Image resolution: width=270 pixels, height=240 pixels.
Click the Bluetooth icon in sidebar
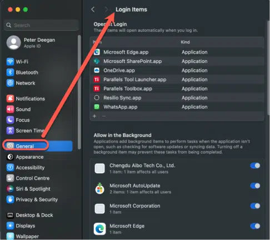point(10,72)
